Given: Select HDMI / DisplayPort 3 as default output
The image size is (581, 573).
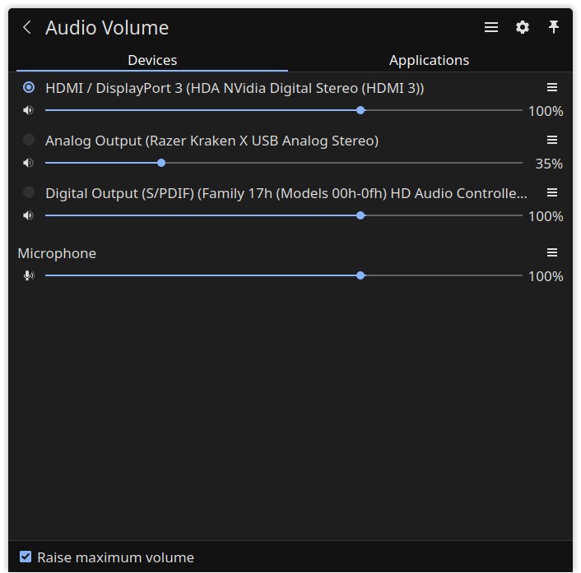Looking at the screenshot, I should [29, 88].
